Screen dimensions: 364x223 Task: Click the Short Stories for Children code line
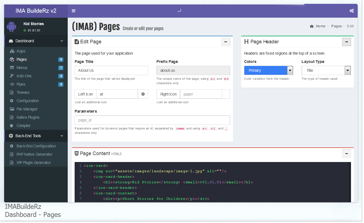click(156, 199)
